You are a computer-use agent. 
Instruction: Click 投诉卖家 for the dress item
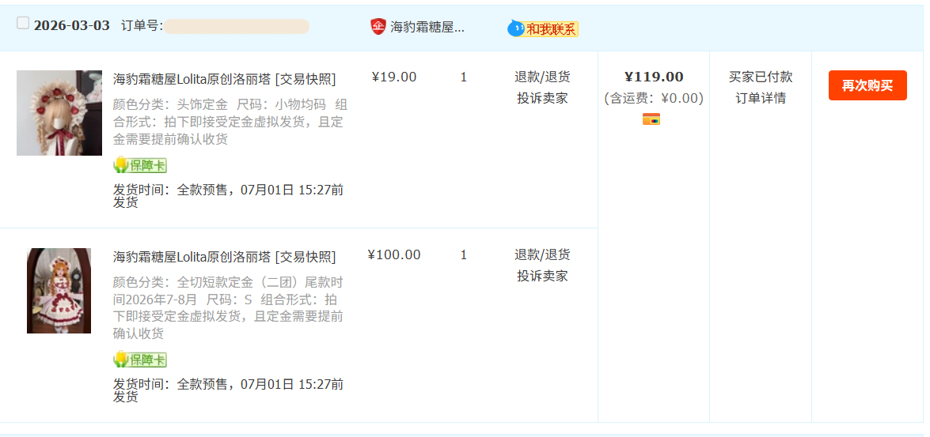[x=542, y=276]
